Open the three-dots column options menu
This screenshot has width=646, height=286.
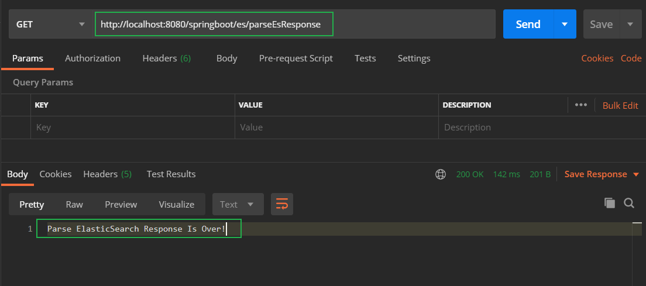pos(580,105)
